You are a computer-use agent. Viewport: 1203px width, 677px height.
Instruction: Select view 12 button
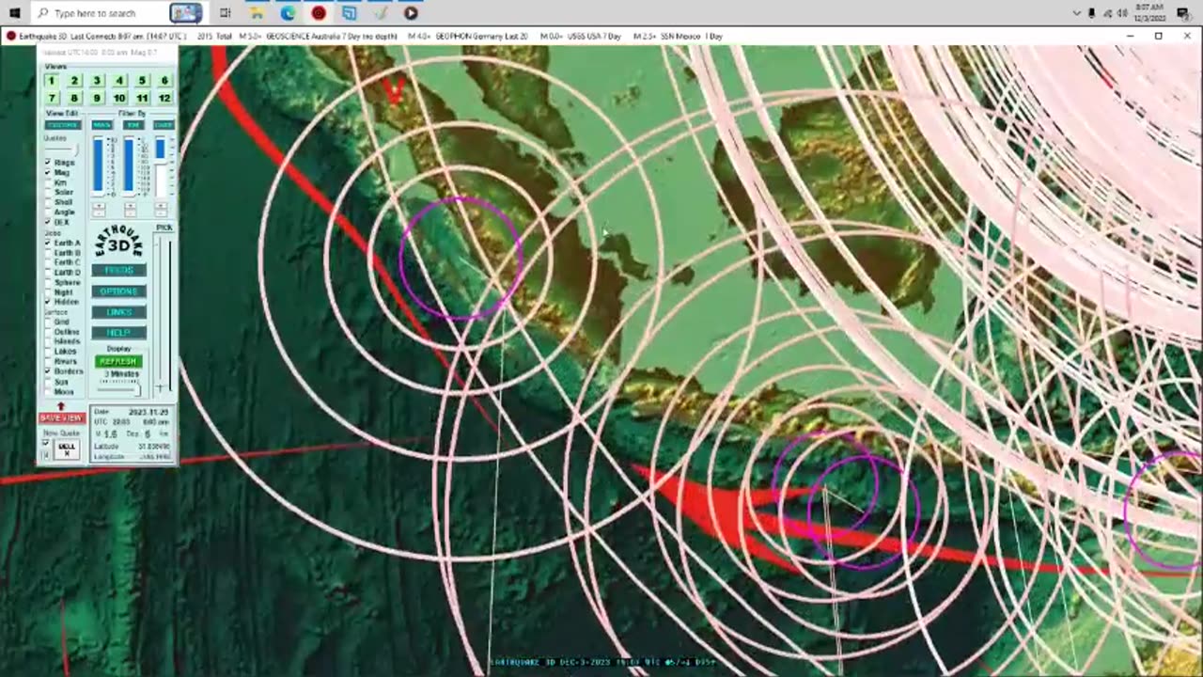(164, 98)
